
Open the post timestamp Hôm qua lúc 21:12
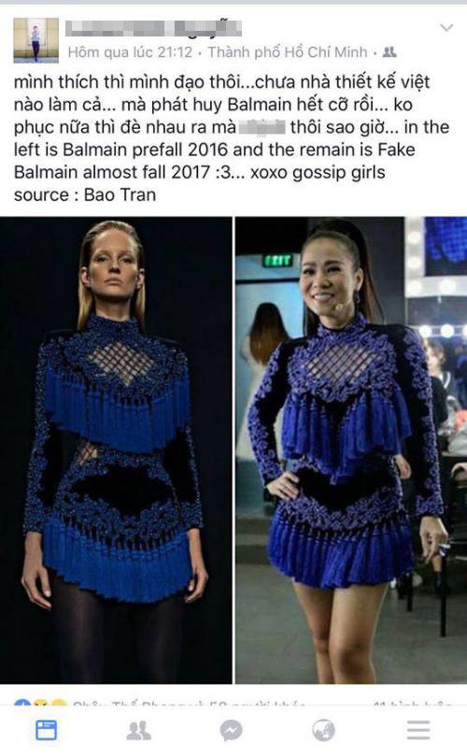point(130,52)
